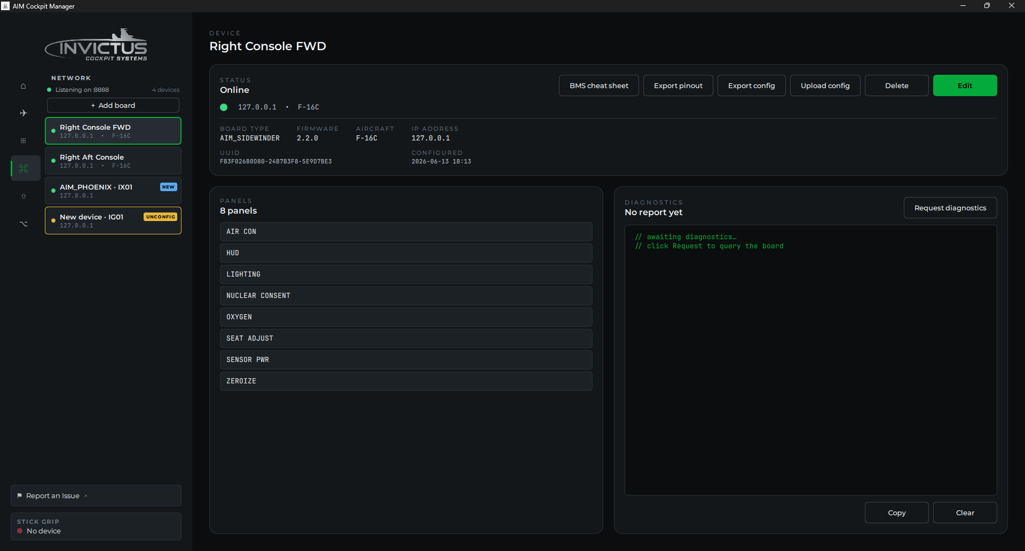This screenshot has height=551, width=1025.
Task: Open the SEAT ADJUST panel row
Action: pyautogui.click(x=406, y=339)
